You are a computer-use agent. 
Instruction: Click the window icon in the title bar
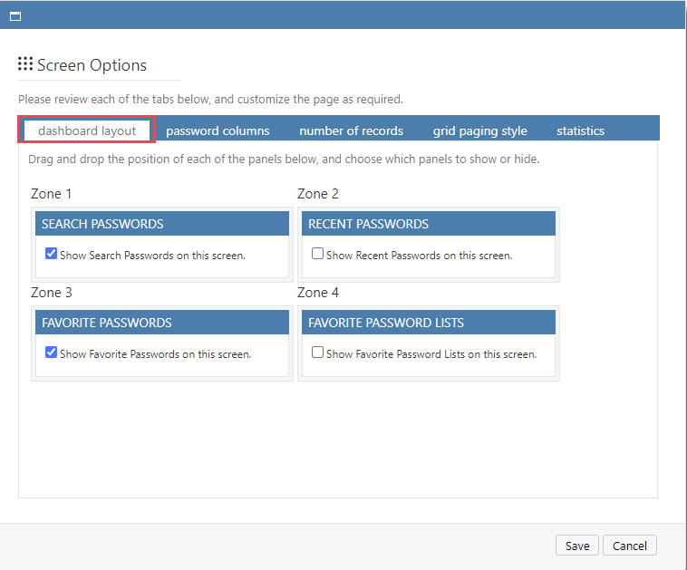15,15
